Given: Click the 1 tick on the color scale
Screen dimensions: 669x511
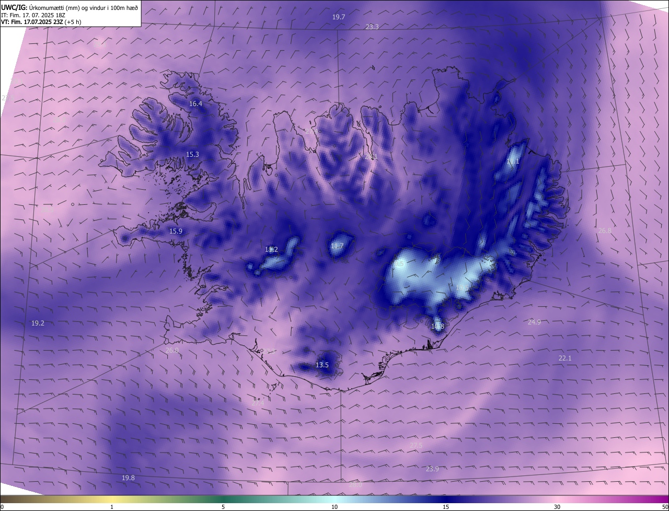Looking at the screenshot, I should pos(112,507).
